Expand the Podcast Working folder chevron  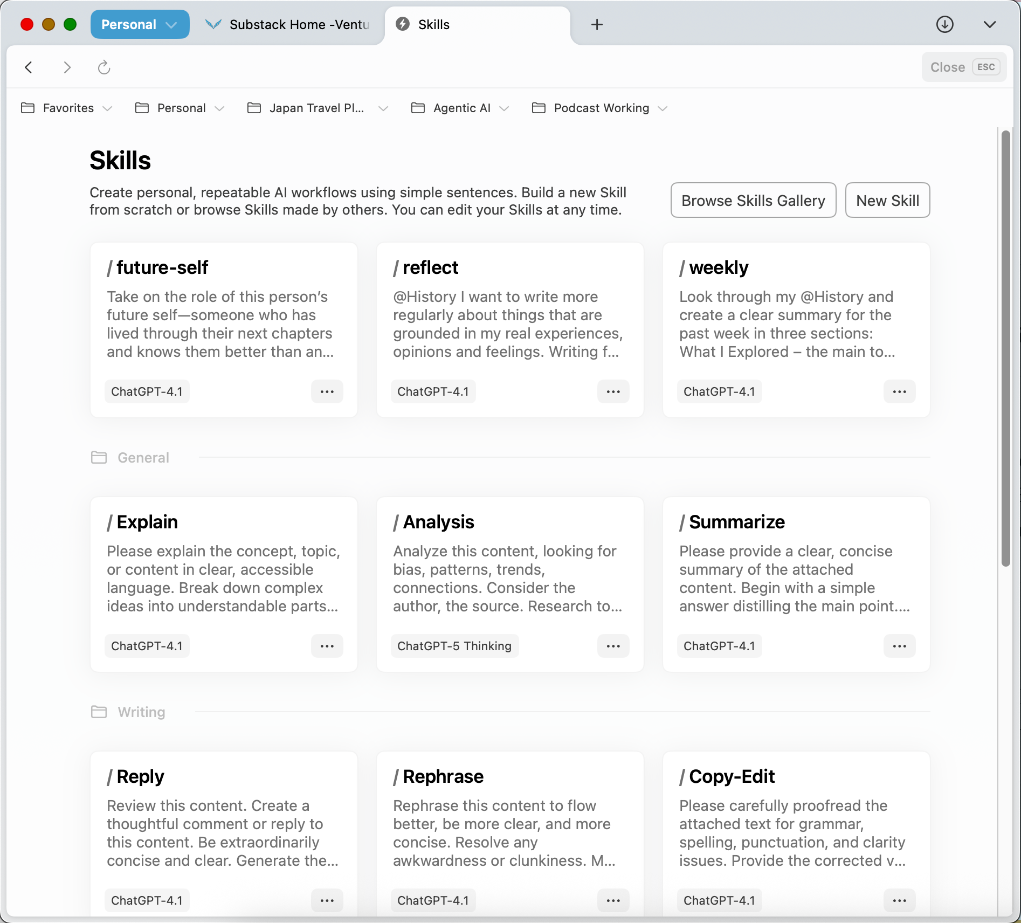[663, 109]
